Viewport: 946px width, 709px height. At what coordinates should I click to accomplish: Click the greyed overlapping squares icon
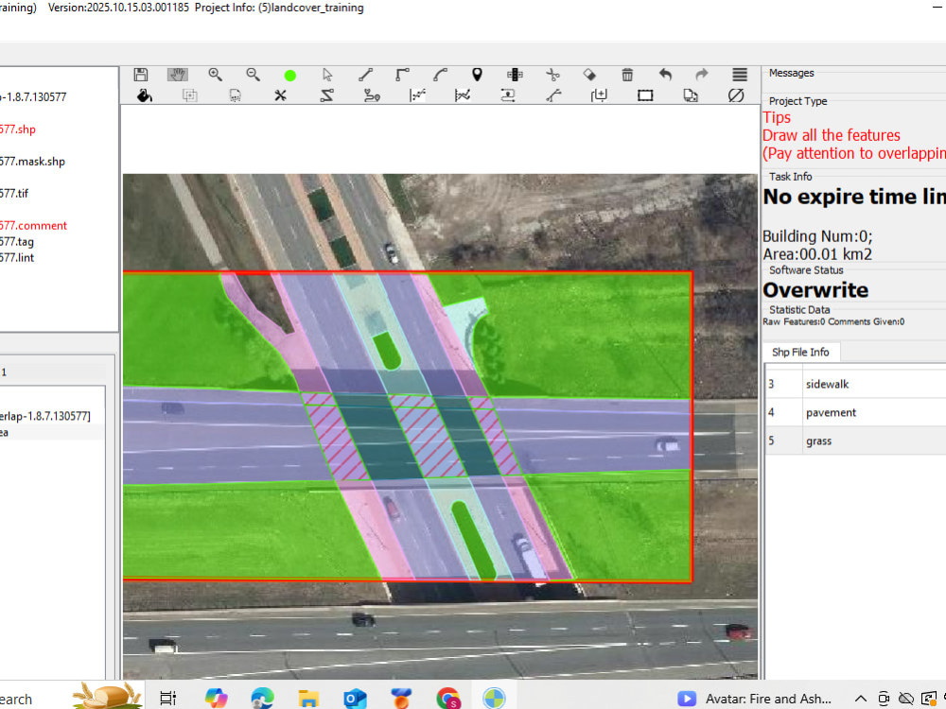tap(189, 95)
